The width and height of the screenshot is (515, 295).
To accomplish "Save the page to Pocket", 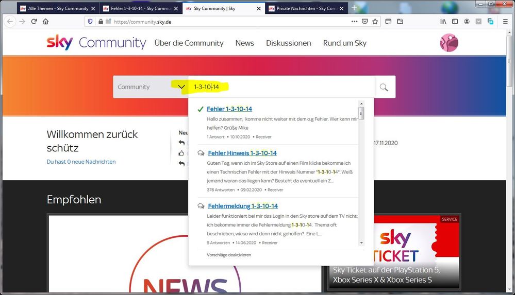I will pos(364,22).
